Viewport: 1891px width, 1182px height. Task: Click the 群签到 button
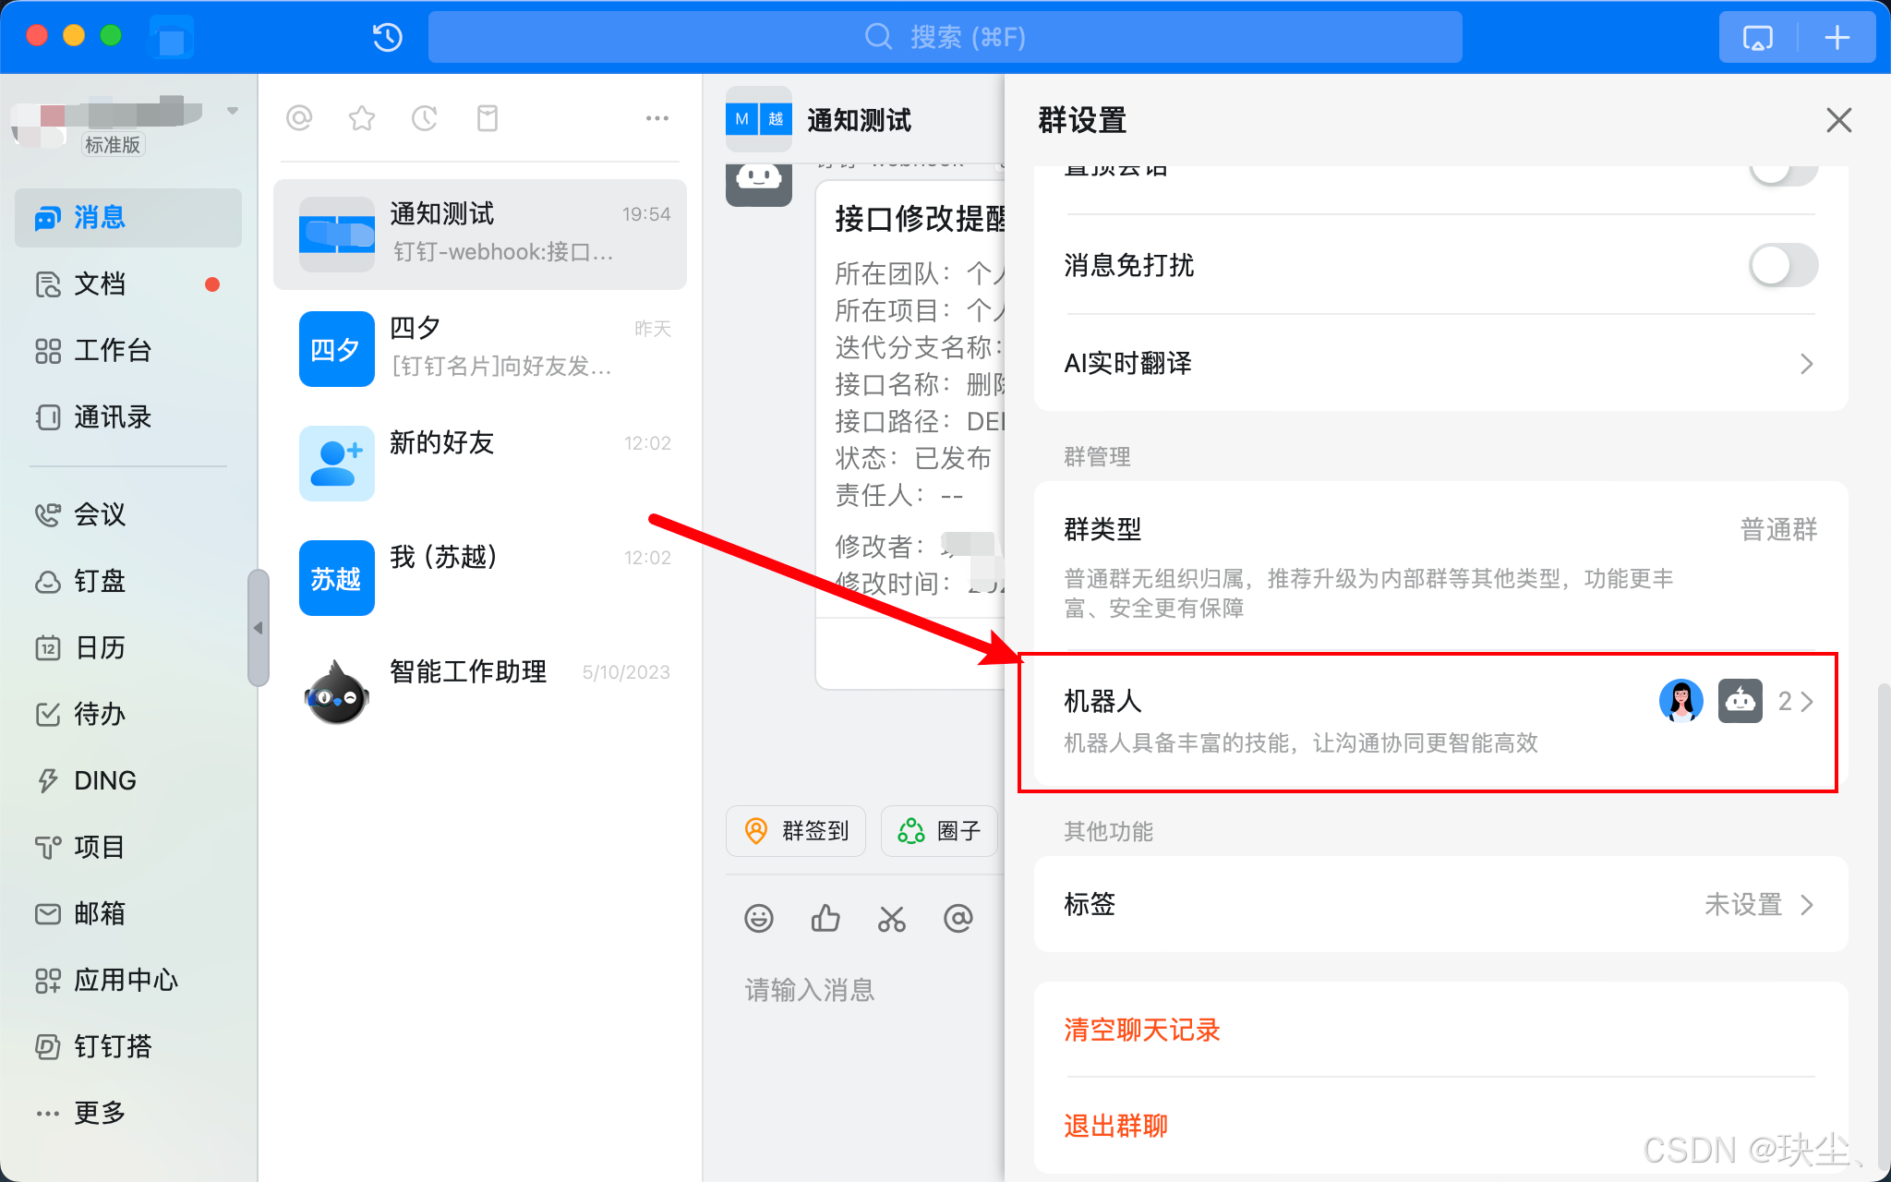[796, 831]
